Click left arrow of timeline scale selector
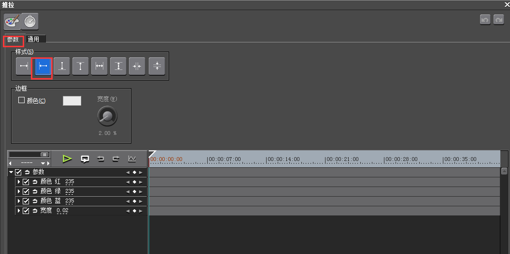Image resolution: width=510 pixels, height=254 pixels. coord(10,163)
